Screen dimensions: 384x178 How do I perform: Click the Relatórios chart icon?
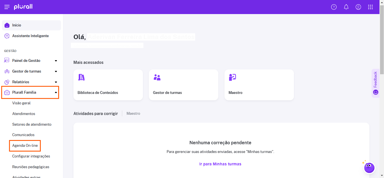[7, 82]
